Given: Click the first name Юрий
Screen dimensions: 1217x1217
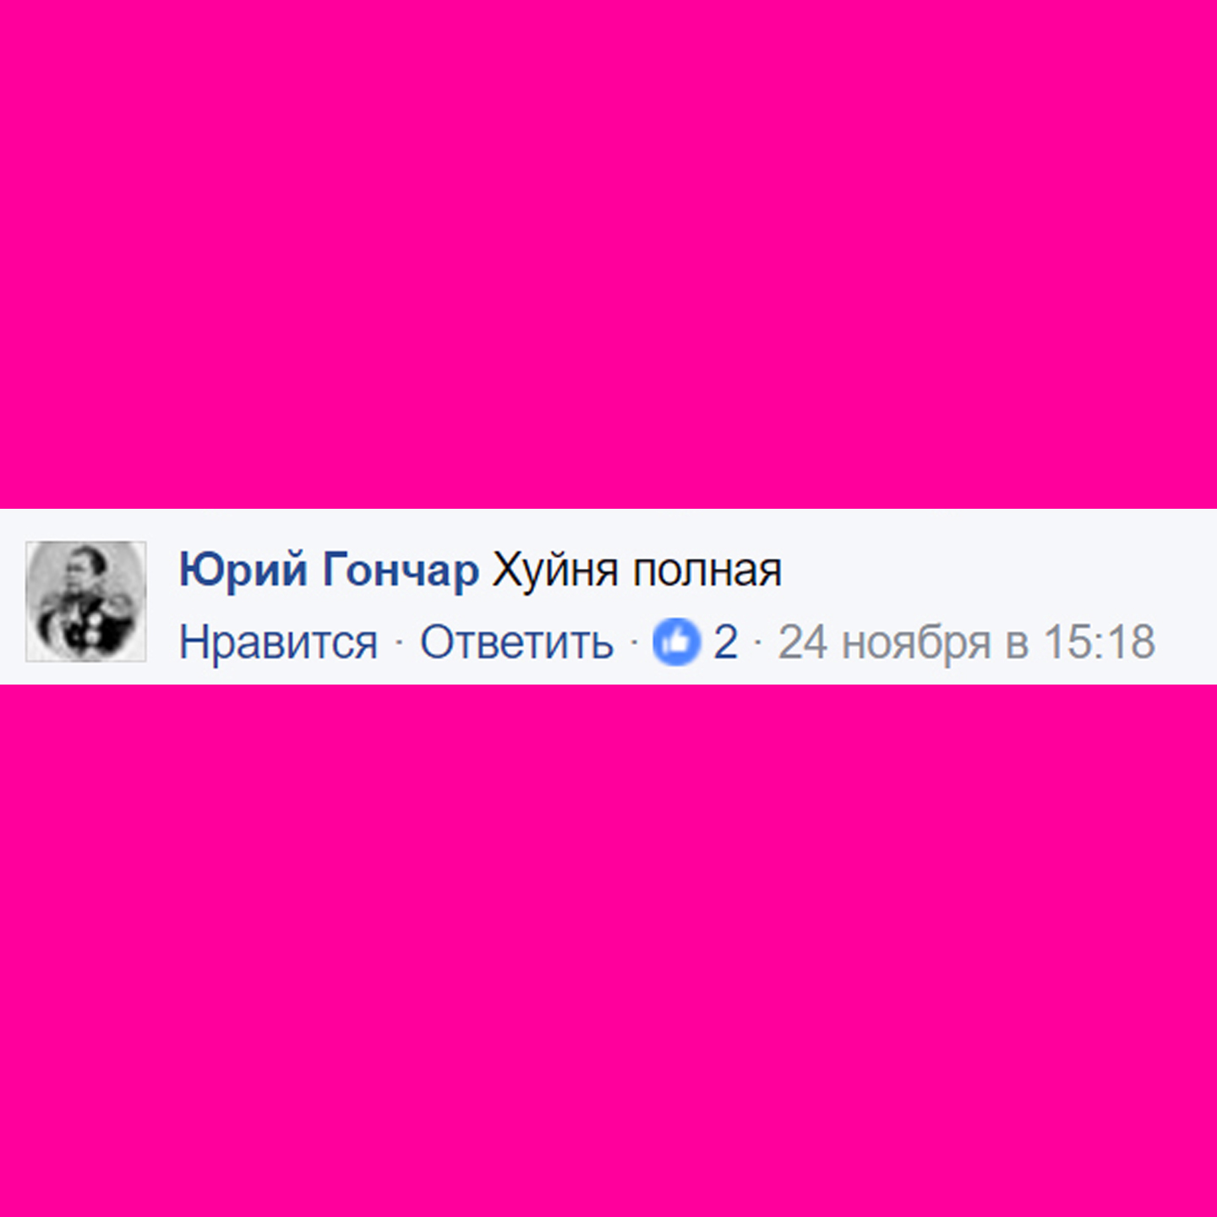Looking at the screenshot, I should tap(243, 570).
